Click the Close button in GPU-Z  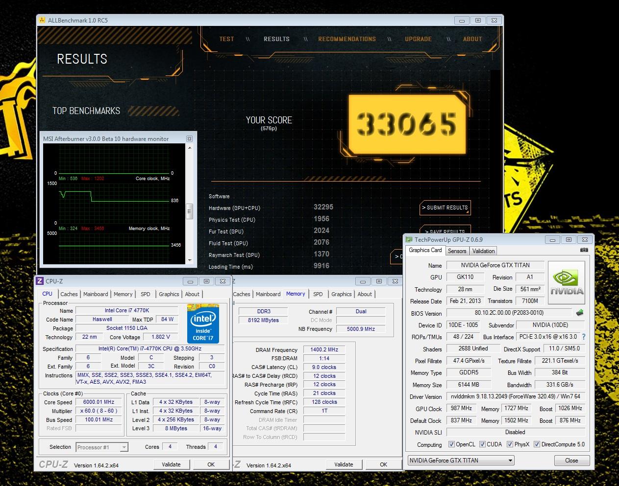coord(571,461)
